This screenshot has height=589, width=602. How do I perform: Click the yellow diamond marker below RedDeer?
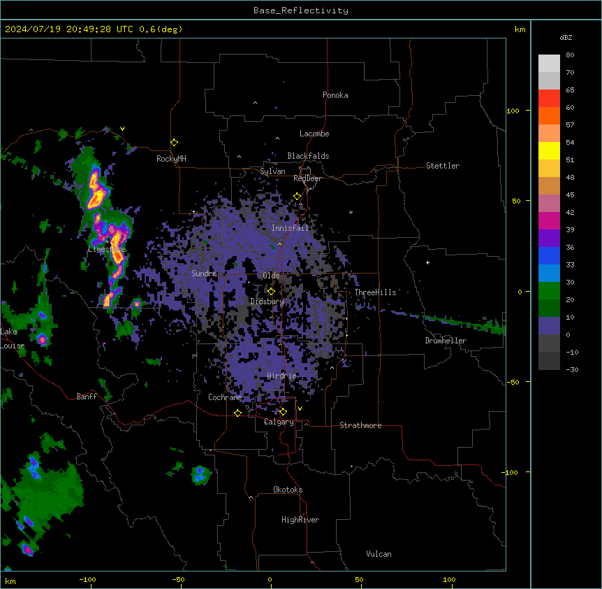298,197
